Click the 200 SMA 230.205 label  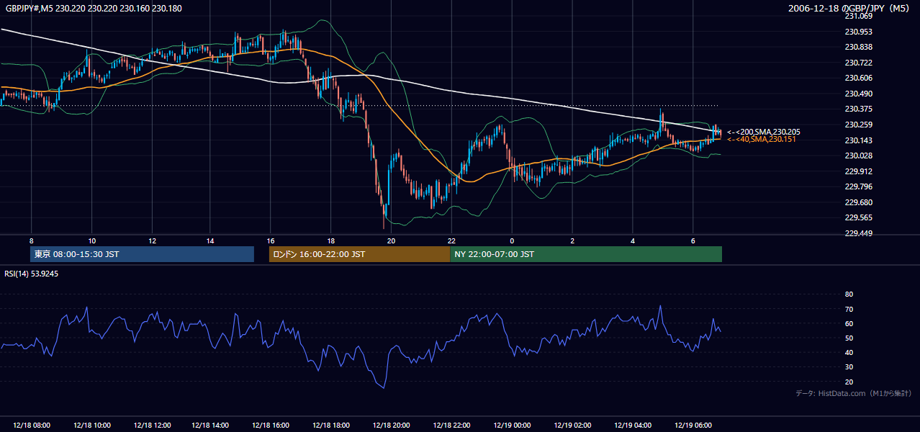pos(764,132)
